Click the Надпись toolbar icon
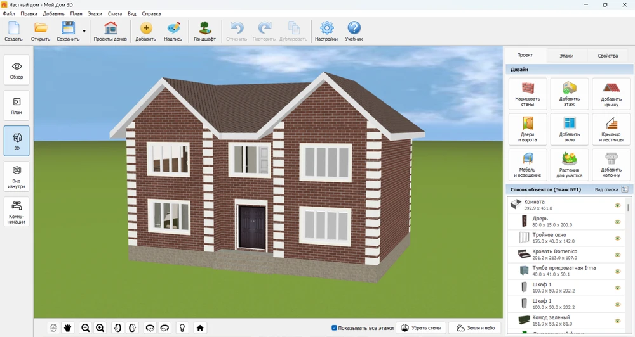The image size is (635, 337). coord(173,30)
